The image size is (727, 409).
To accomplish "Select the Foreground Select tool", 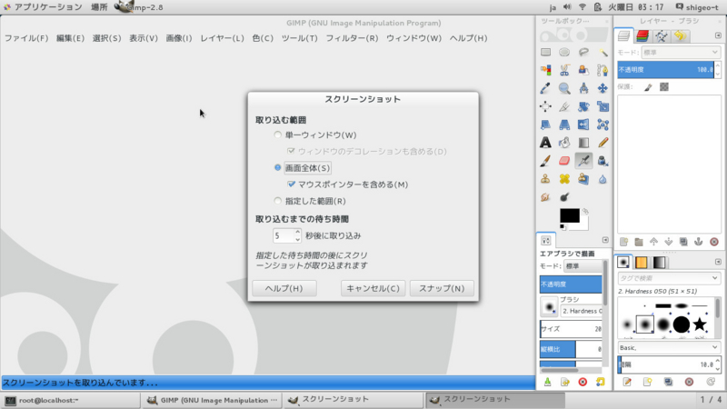I will (x=583, y=70).
